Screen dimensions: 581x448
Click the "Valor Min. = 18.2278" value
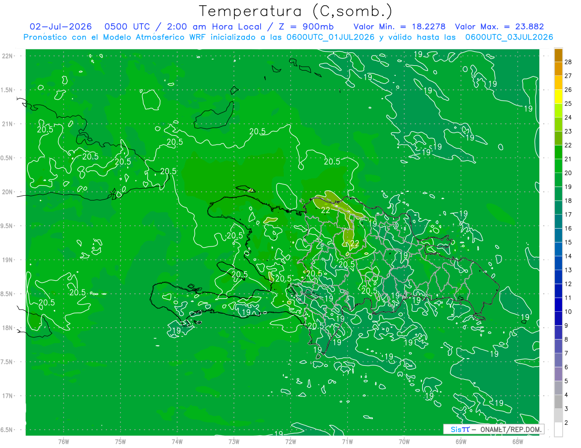(x=399, y=27)
